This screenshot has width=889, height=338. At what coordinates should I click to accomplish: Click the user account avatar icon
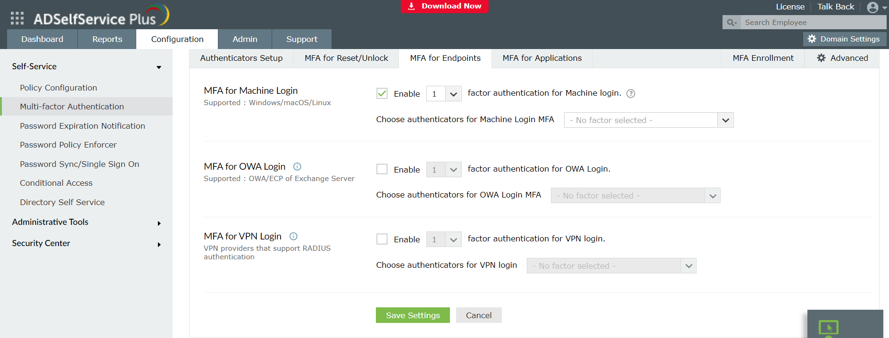click(x=872, y=7)
